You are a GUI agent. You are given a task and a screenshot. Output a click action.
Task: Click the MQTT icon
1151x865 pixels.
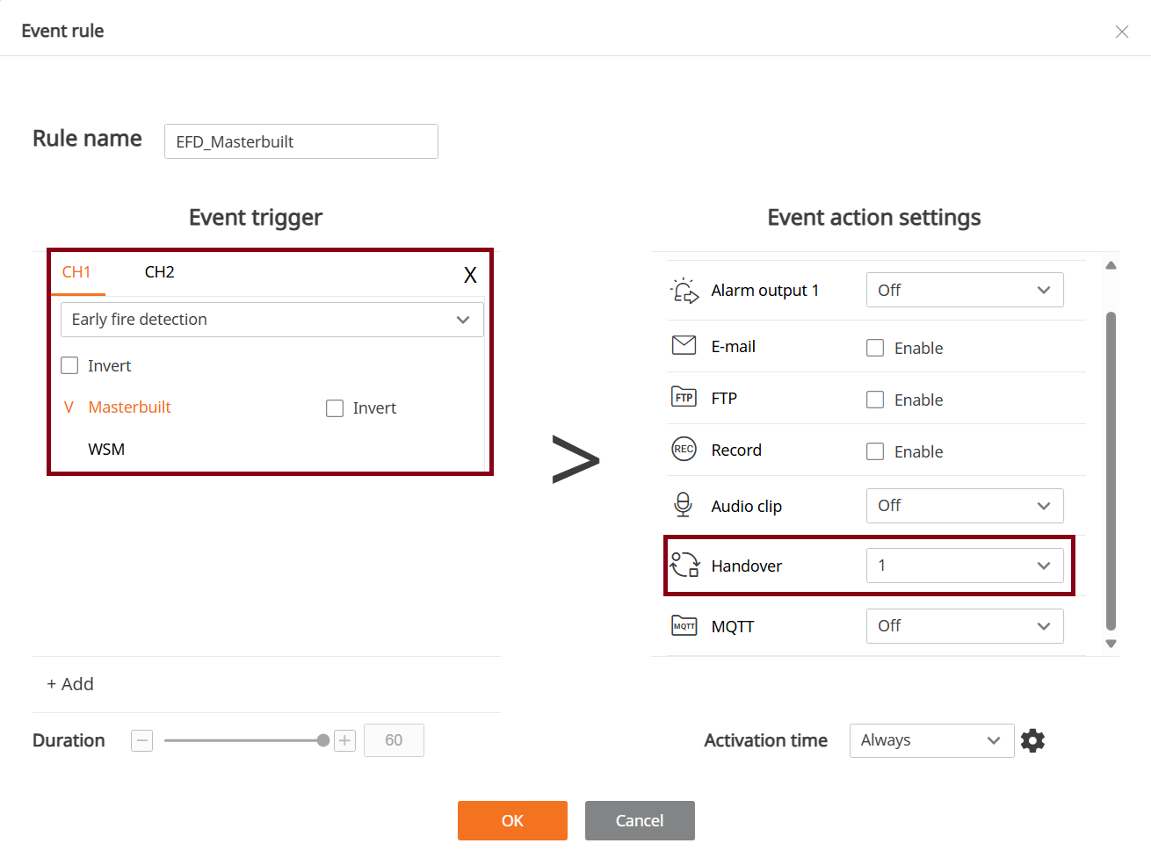coord(684,626)
